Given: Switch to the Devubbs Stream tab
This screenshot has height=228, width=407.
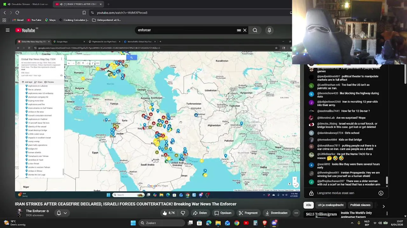Looking at the screenshot, I should point(25,4).
